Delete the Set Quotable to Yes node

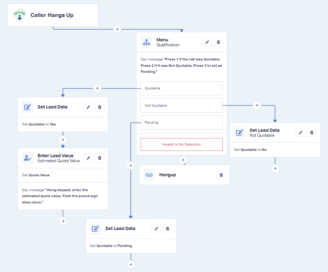coord(100,107)
